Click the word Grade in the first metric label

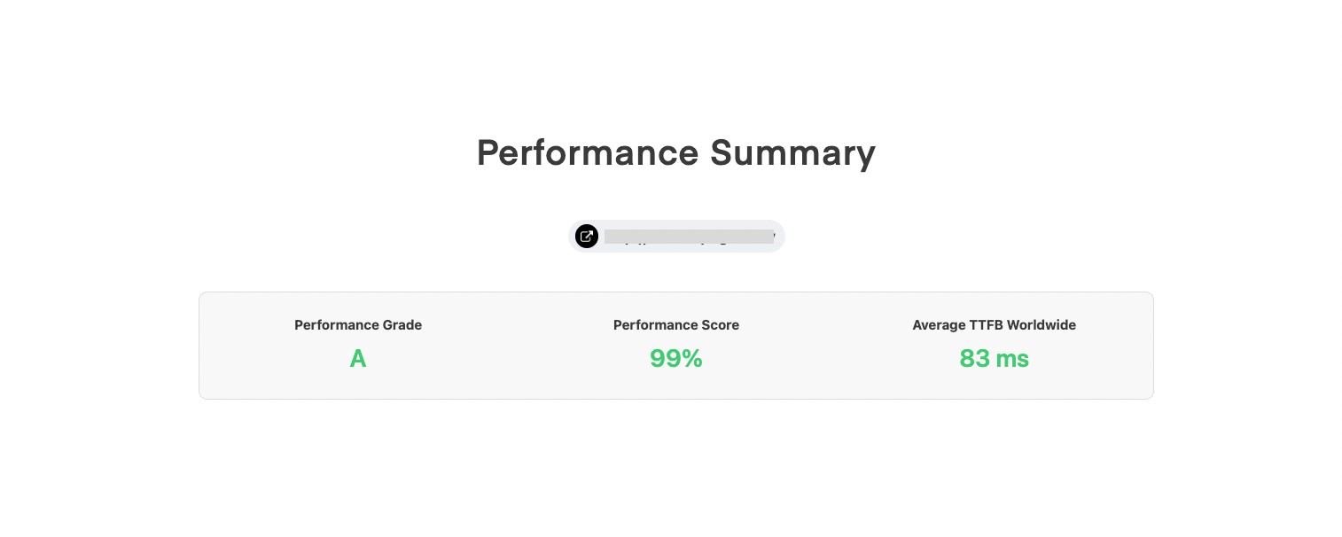point(402,325)
